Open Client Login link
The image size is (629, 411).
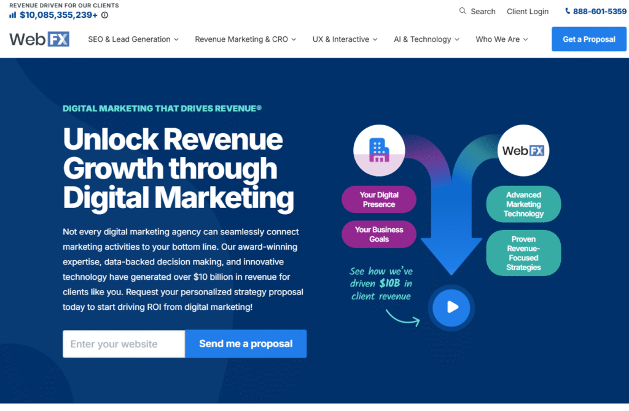528,11
